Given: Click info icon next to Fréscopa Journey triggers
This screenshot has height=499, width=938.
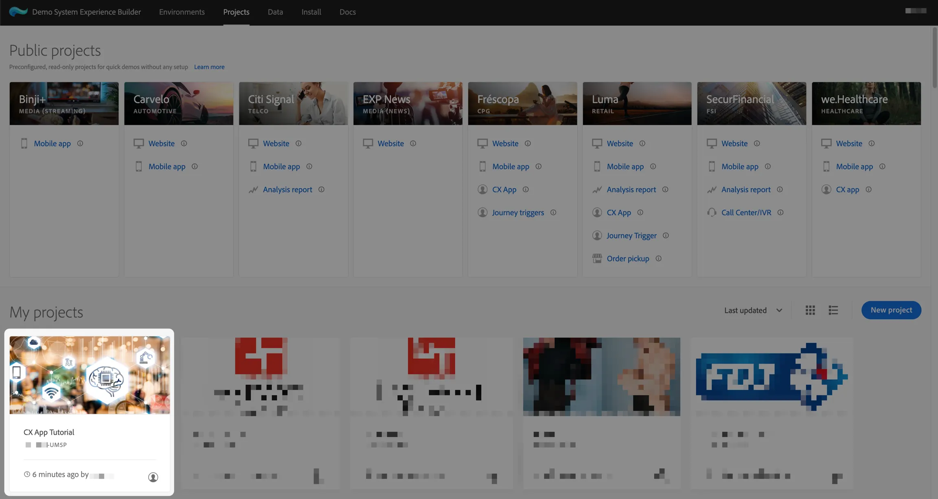Looking at the screenshot, I should pos(553,212).
